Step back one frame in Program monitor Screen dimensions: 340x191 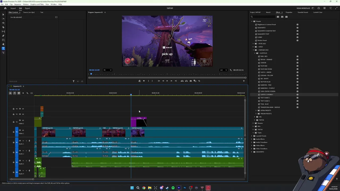click(x=163, y=81)
